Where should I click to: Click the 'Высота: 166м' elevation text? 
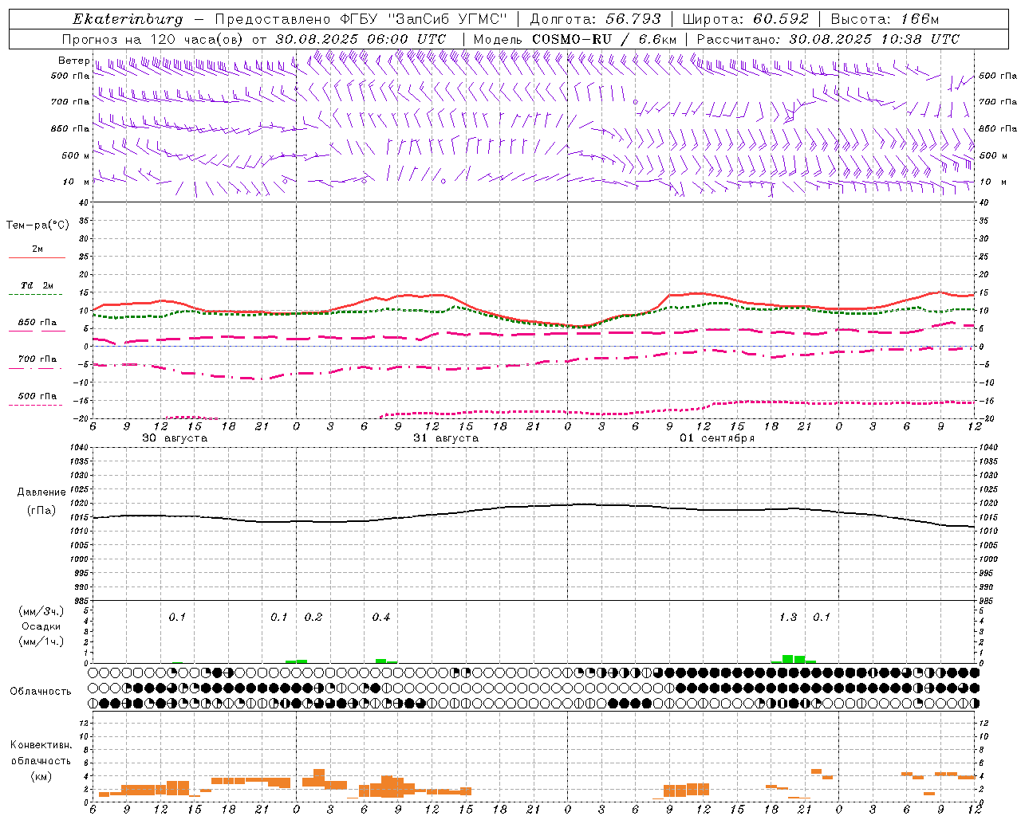pos(885,19)
